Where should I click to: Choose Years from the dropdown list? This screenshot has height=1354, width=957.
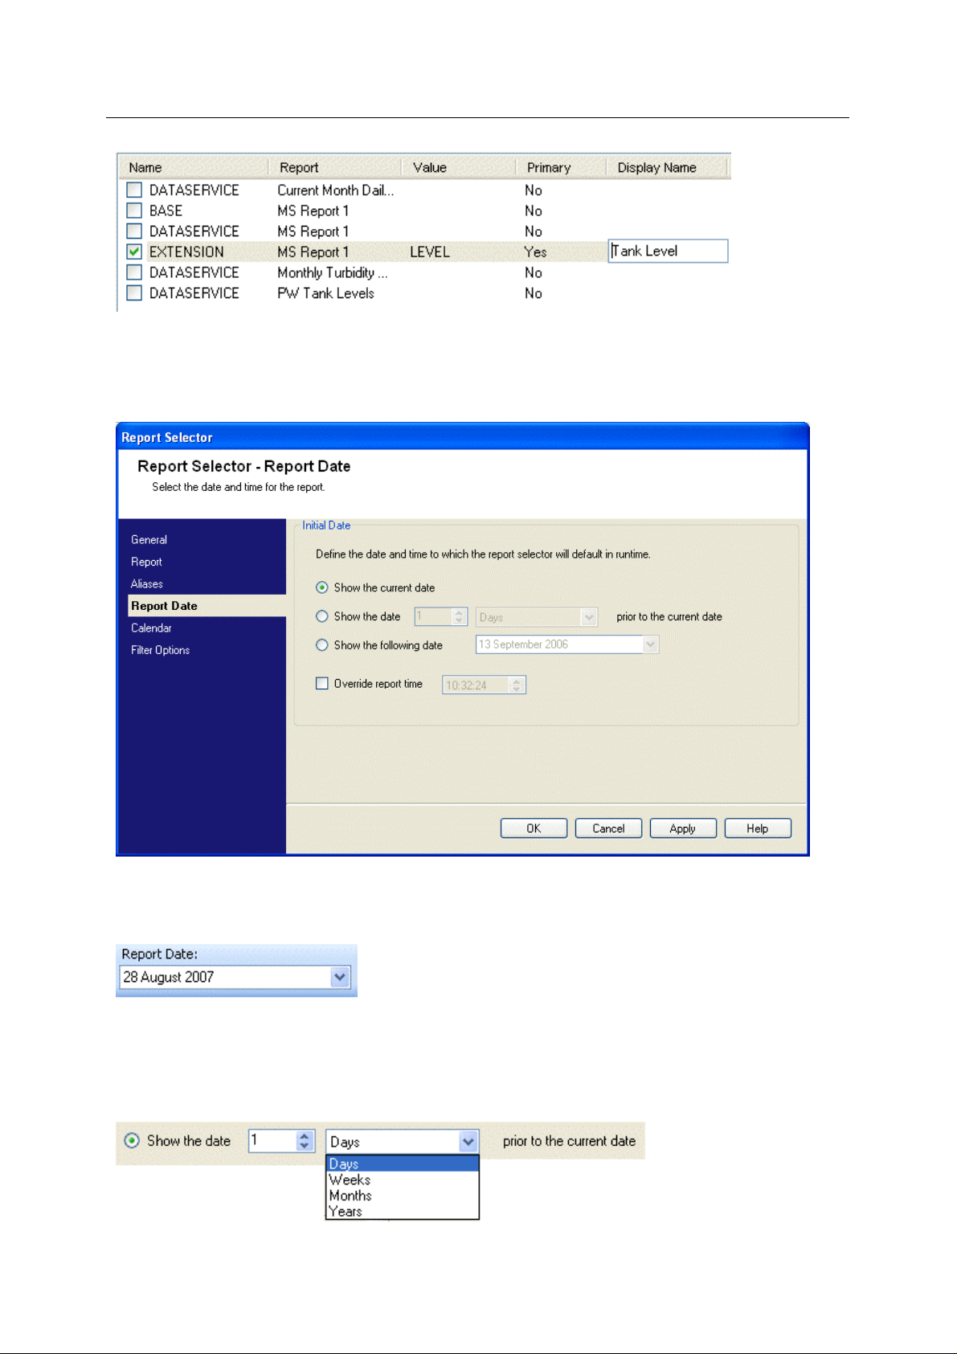(x=403, y=1212)
